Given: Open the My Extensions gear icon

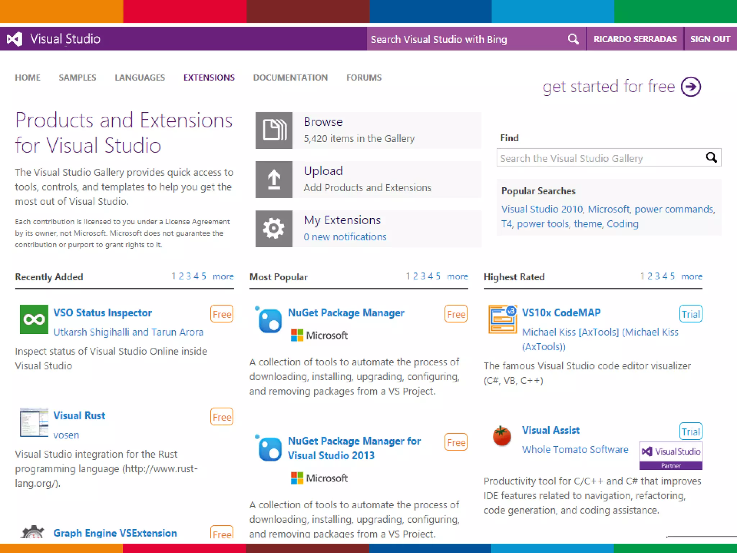Looking at the screenshot, I should point(274,229).
